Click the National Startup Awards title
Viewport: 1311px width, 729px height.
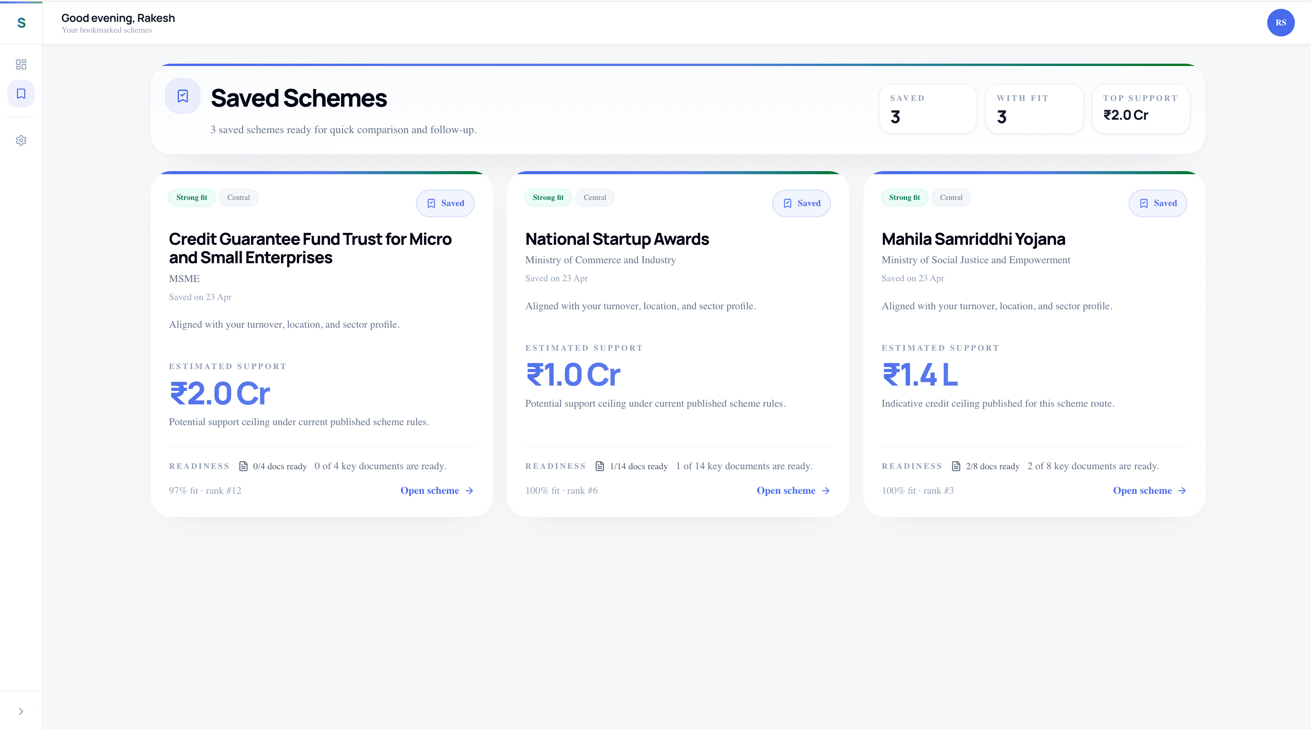[617, 239]
